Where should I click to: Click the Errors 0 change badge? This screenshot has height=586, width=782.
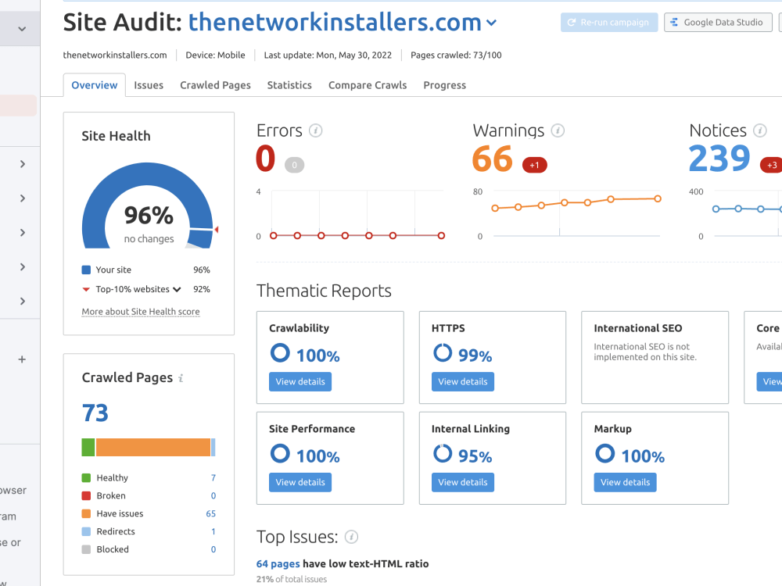[x=294, y=165]
